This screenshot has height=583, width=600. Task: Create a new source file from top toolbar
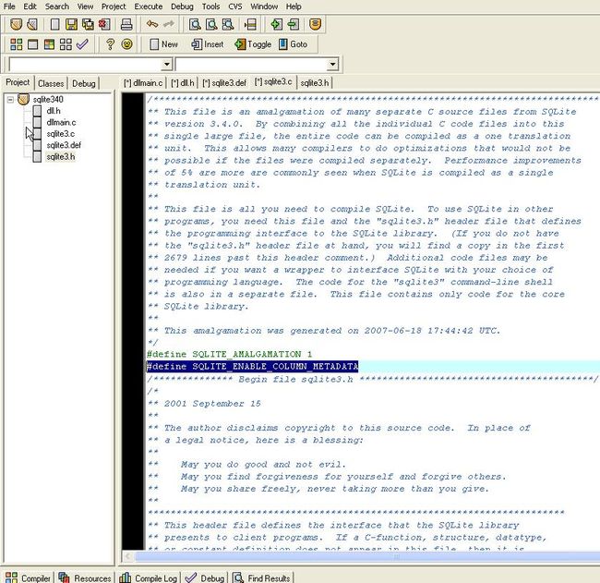(x=54, y=25)
